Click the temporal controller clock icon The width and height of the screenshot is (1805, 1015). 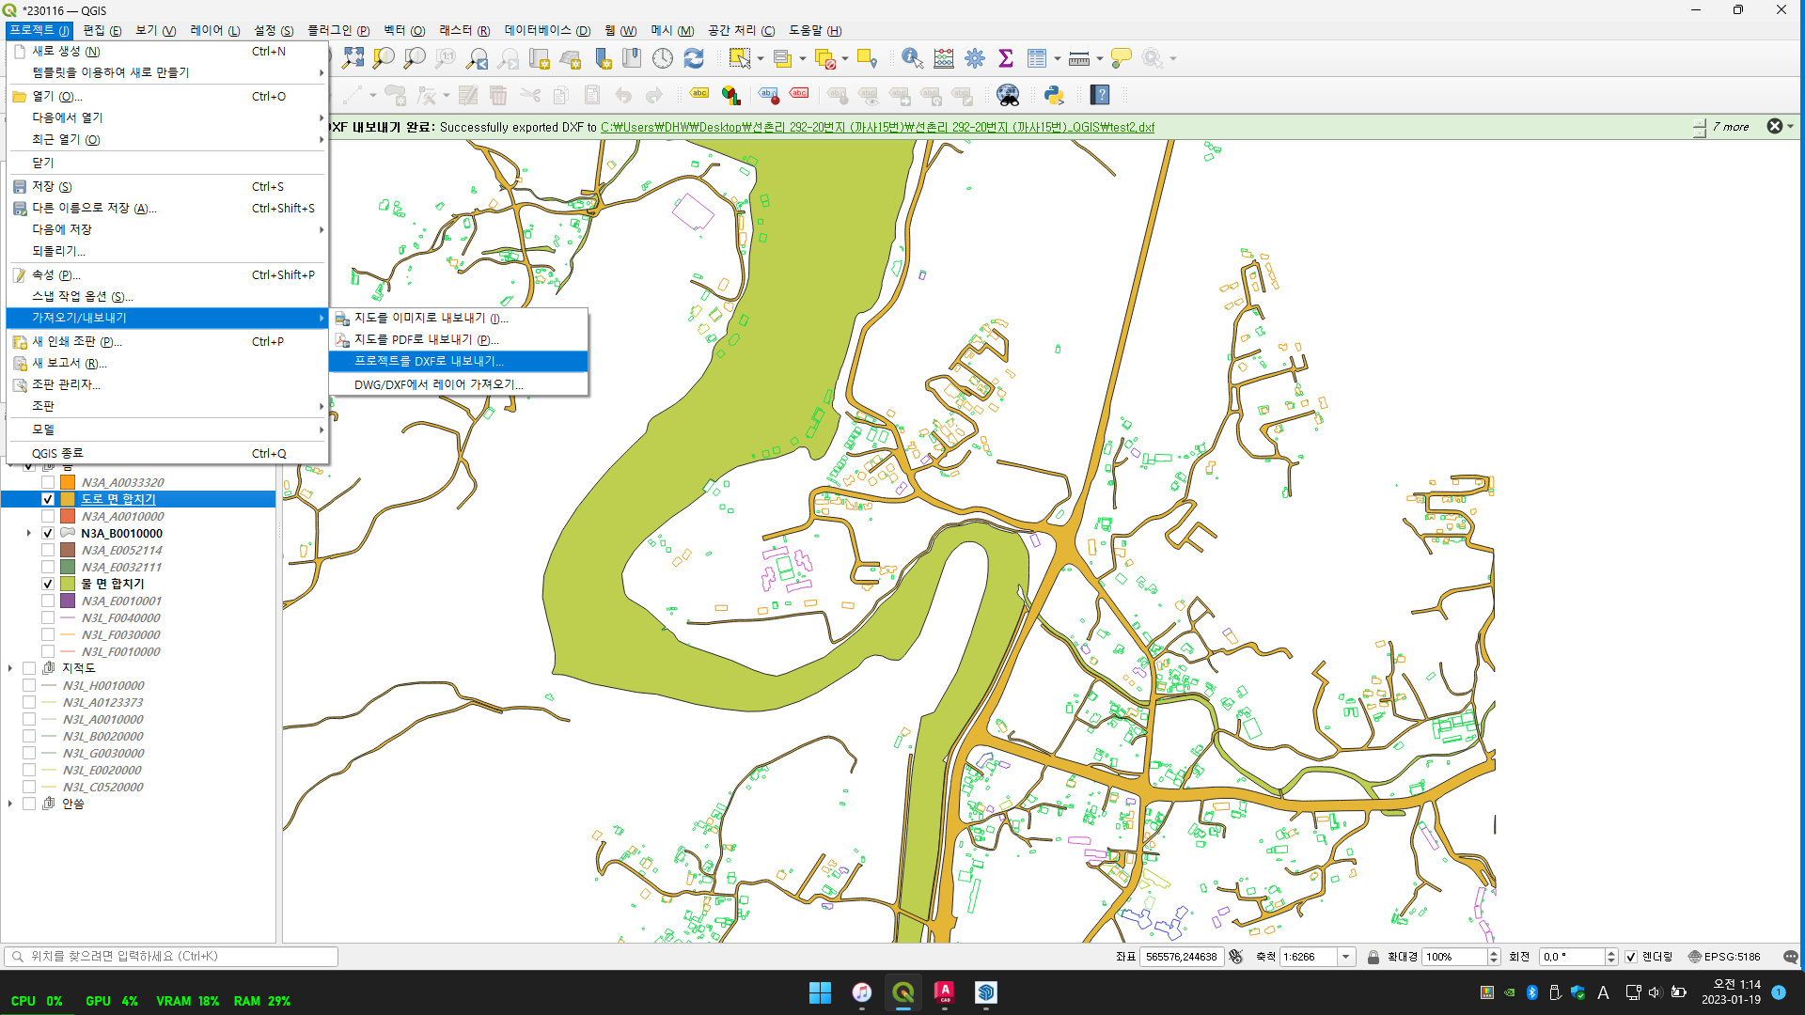(663, 58)
